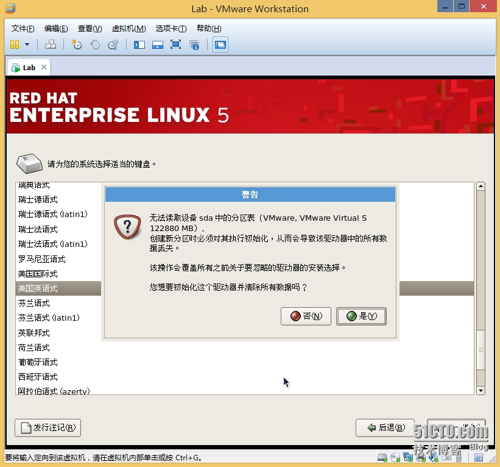Click the keyboard list scroll down arrow
Viewport: 500px width, 467px height.
pos(481,390)
